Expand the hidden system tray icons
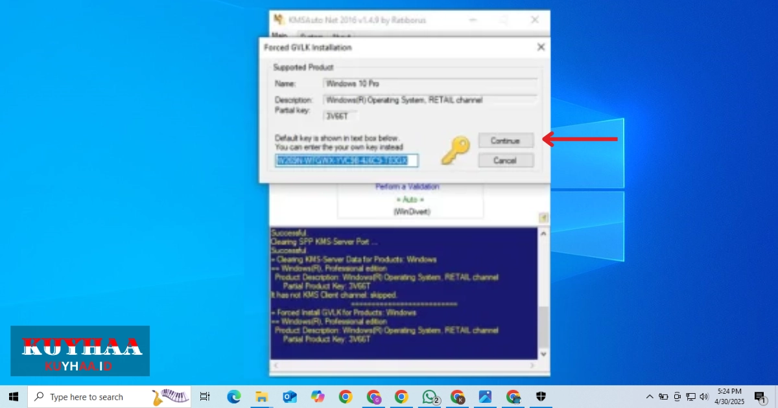Screen dimensions: 778x408 (650, 396)
